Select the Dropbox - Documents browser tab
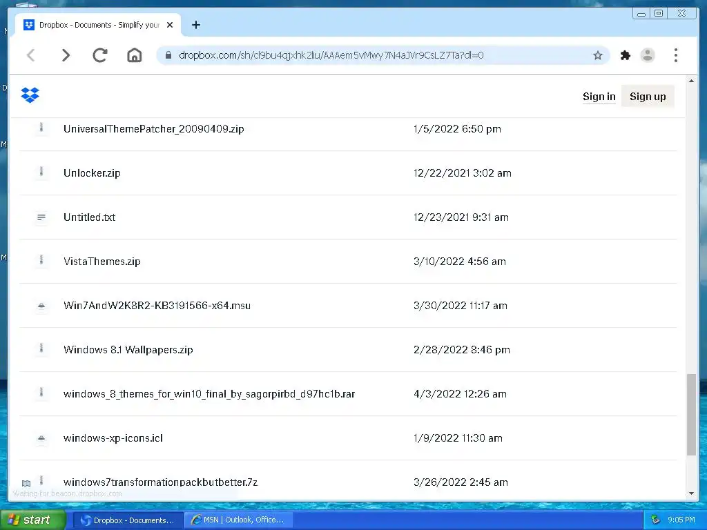The width and height of the screenshot is (707, 530). 98,25
